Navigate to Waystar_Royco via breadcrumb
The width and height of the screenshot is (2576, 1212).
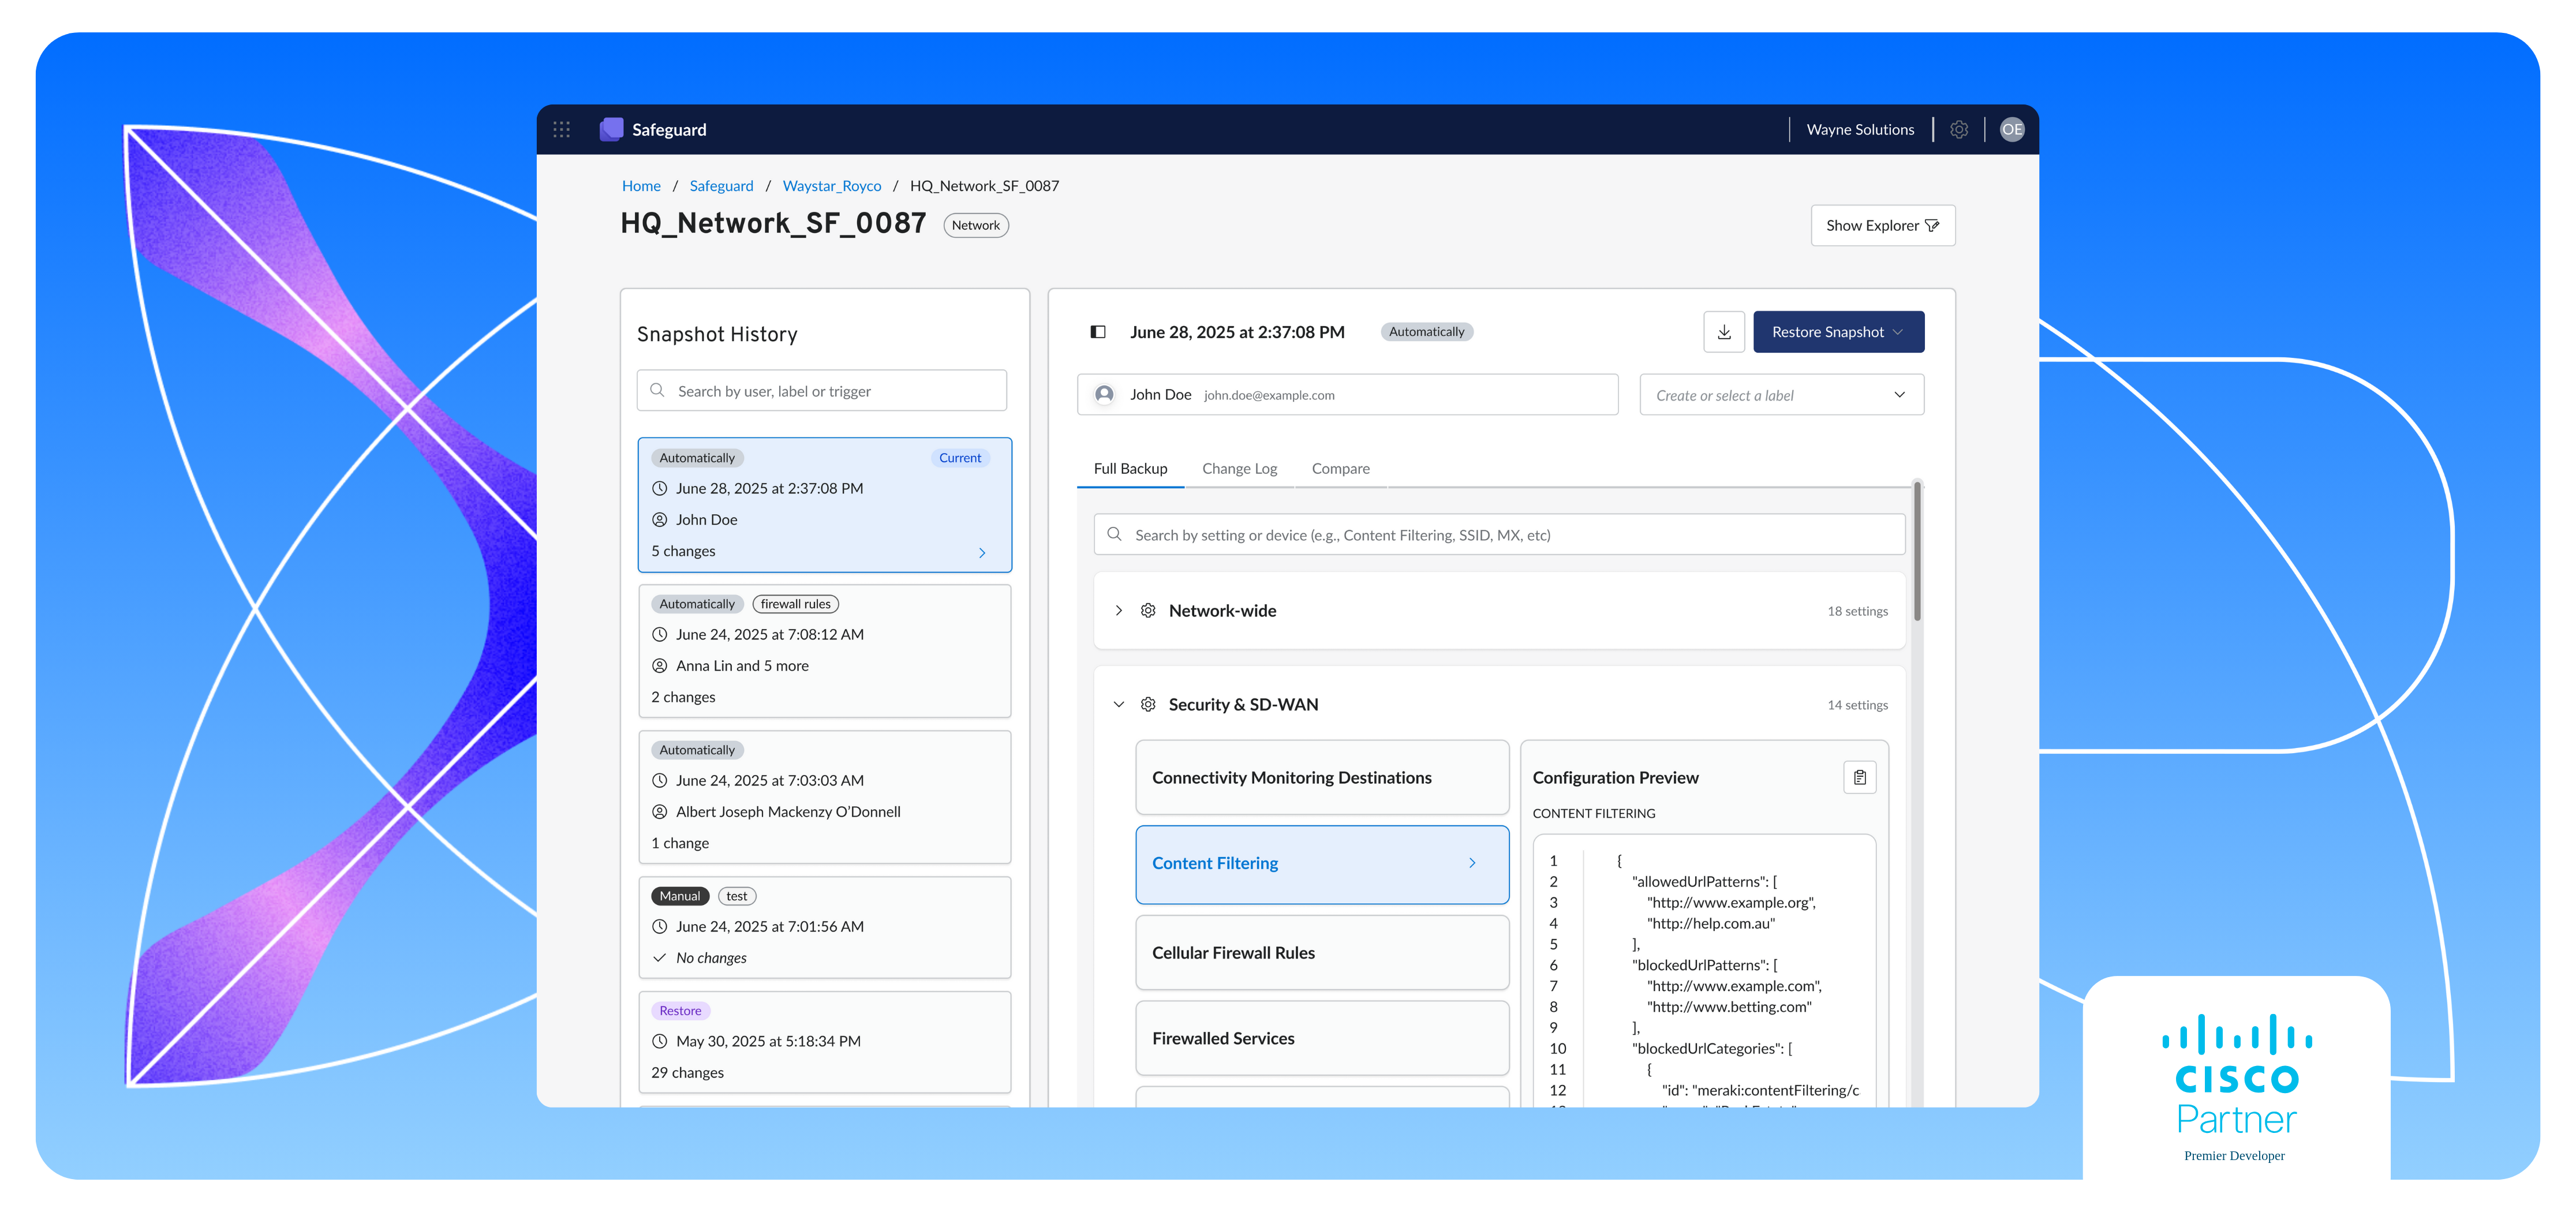(832, 185)
